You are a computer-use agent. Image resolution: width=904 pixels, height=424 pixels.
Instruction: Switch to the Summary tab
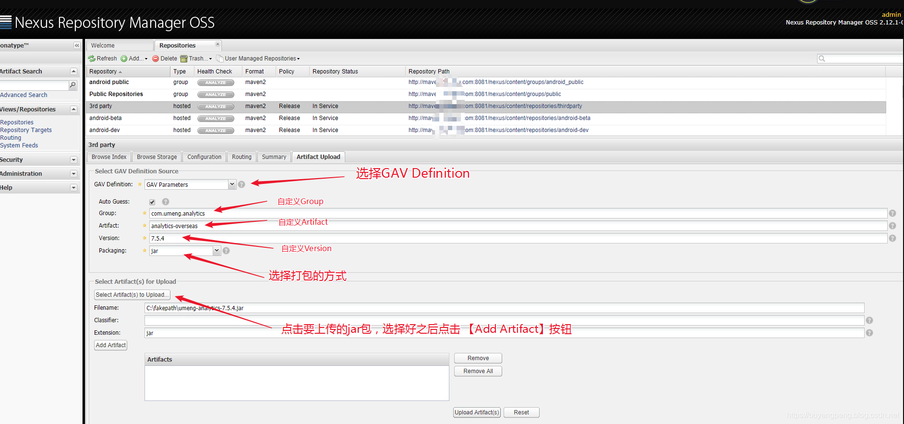(x=274, y=157)
